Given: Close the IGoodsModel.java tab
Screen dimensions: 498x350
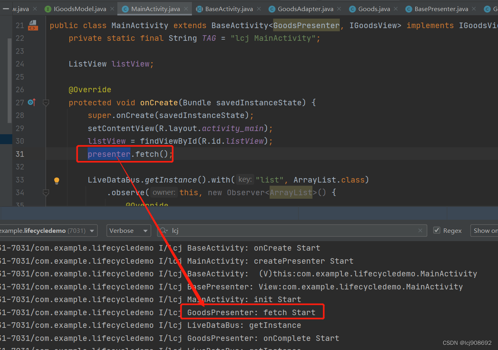Looking at the screenshot, I should (x=111, y=9).
